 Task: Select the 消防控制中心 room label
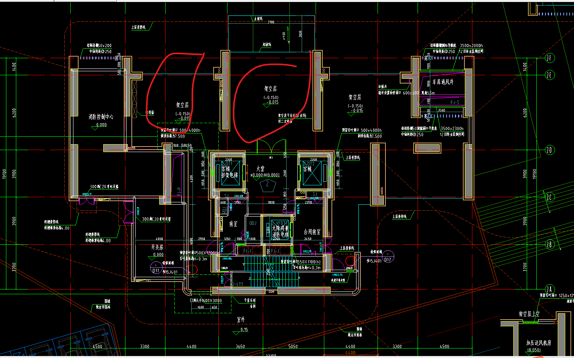pyautogui.click(x=101, y=117)
